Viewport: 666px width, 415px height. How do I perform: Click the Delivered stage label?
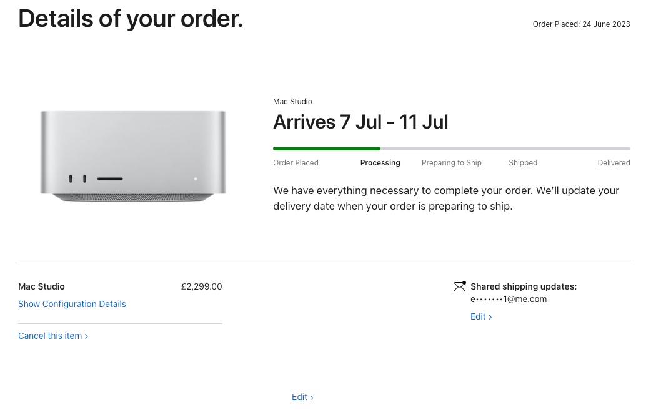(x=614, y=163)
